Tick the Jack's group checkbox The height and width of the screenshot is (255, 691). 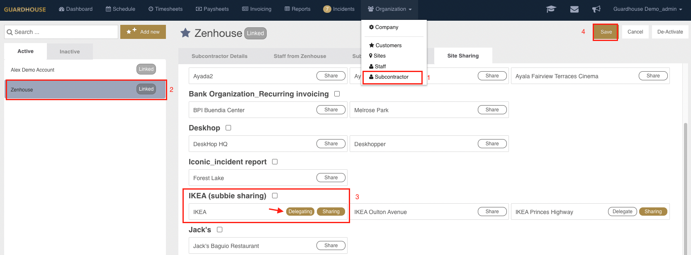219,230
